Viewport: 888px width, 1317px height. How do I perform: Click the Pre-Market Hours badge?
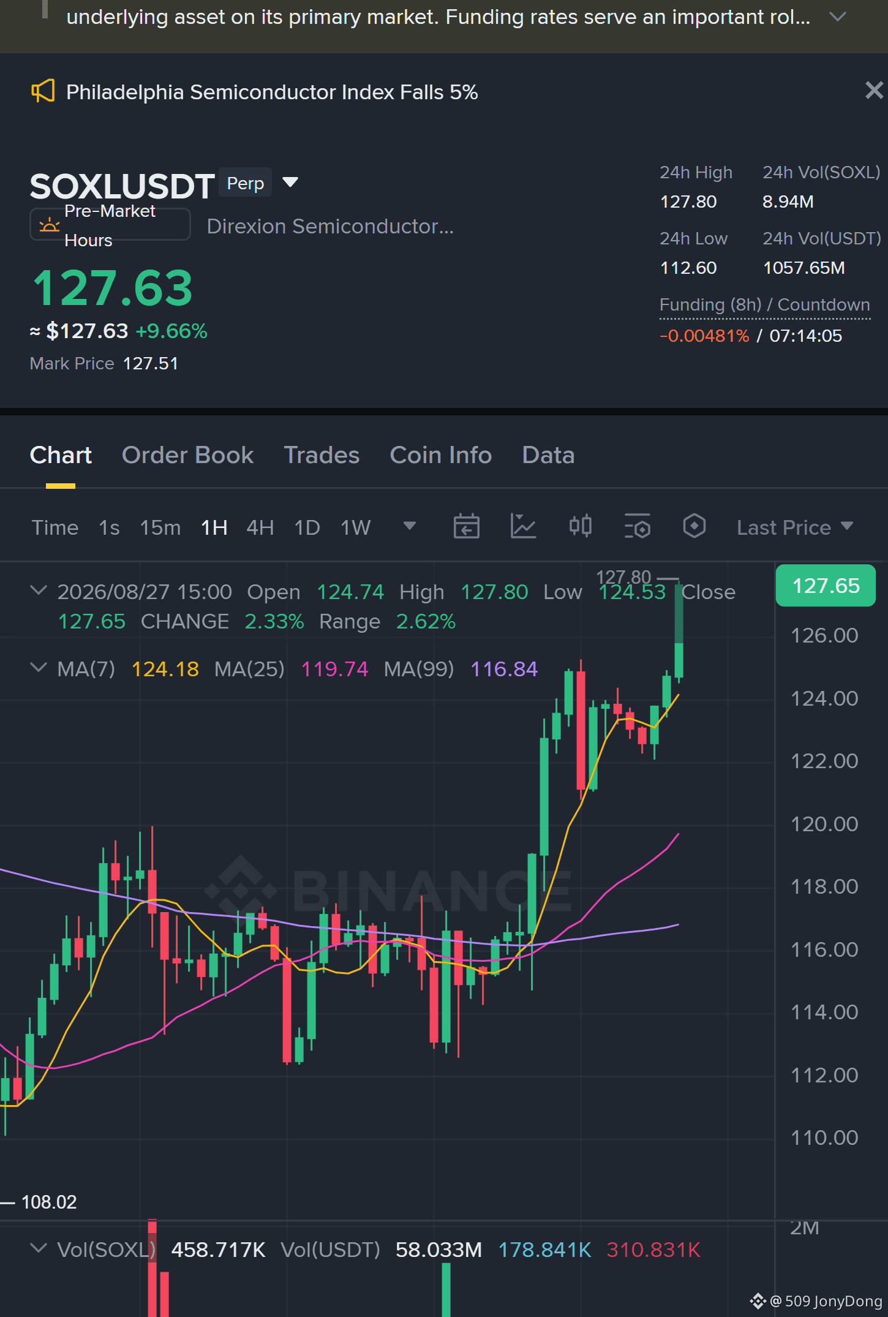110,225
